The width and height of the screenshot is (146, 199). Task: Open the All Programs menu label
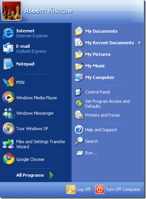pyautogui.click(x=30, y=175)
